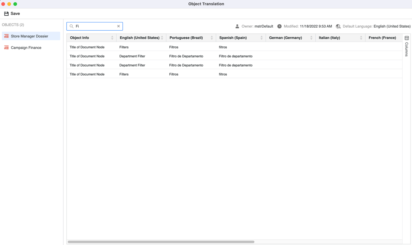Screen dimensions: 412x245
Task: Click the Store Manager Dossier icon
Action: coord(6,36)
